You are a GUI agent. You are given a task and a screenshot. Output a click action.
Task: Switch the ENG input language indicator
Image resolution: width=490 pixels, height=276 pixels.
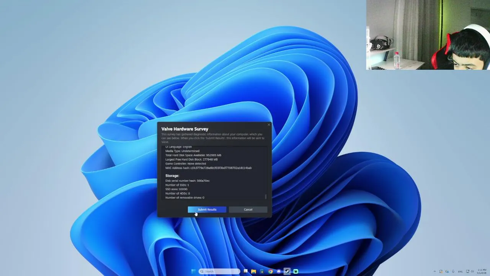tap(460, 271)
